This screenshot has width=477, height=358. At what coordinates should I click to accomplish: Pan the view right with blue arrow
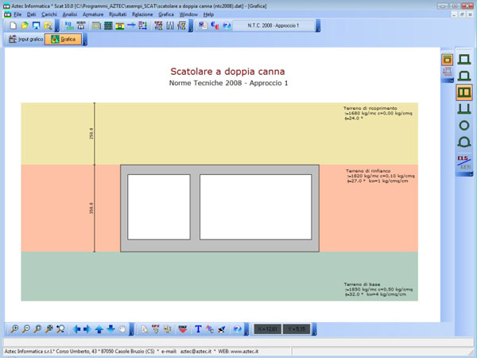click(x=87, y=329)
